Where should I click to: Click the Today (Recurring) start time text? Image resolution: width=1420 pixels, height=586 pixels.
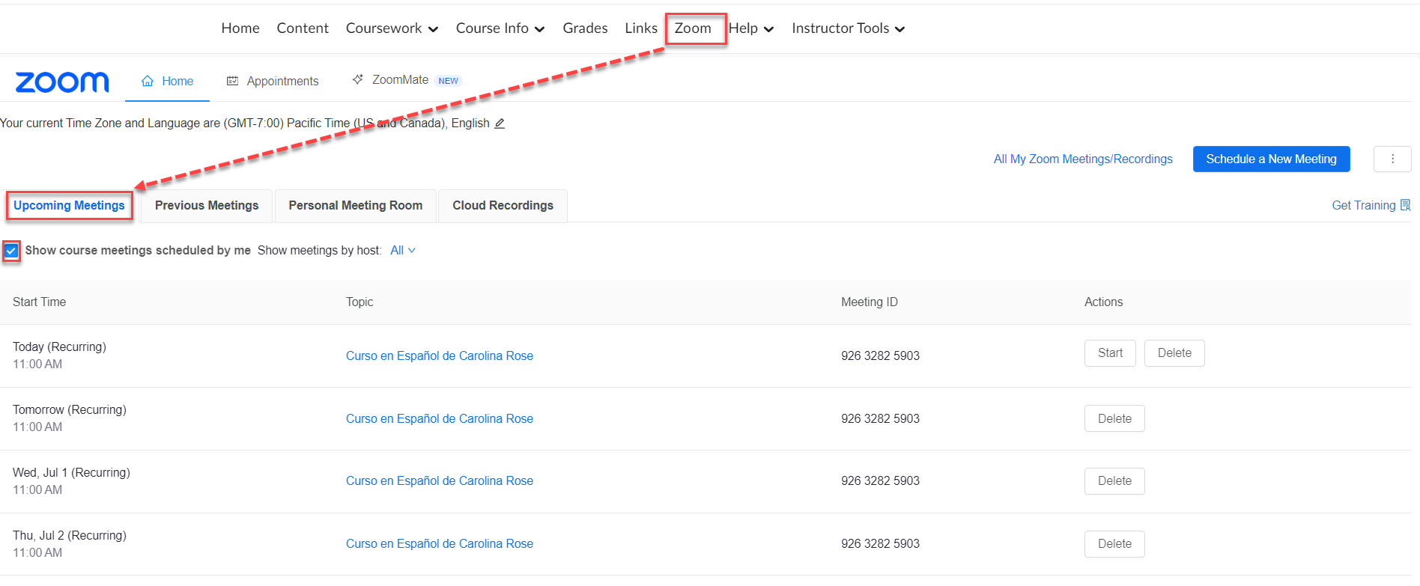(60, 347)
